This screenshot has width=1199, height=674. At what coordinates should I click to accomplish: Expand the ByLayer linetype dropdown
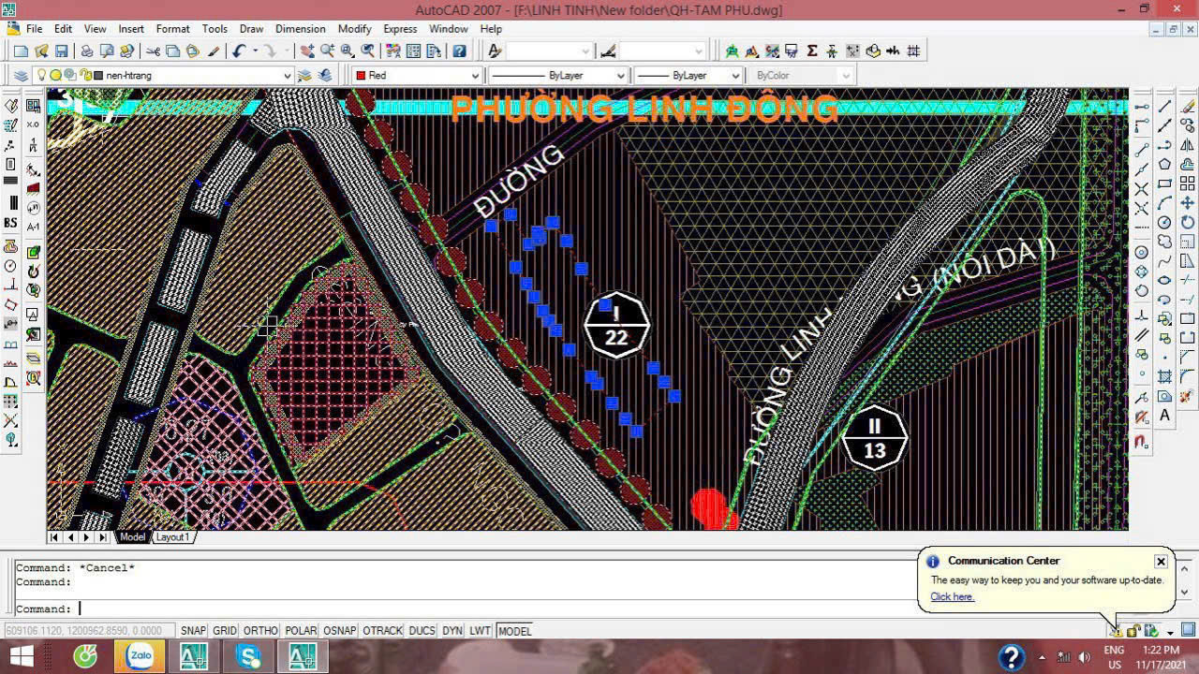pyautogui.click(x=620, y=75)
